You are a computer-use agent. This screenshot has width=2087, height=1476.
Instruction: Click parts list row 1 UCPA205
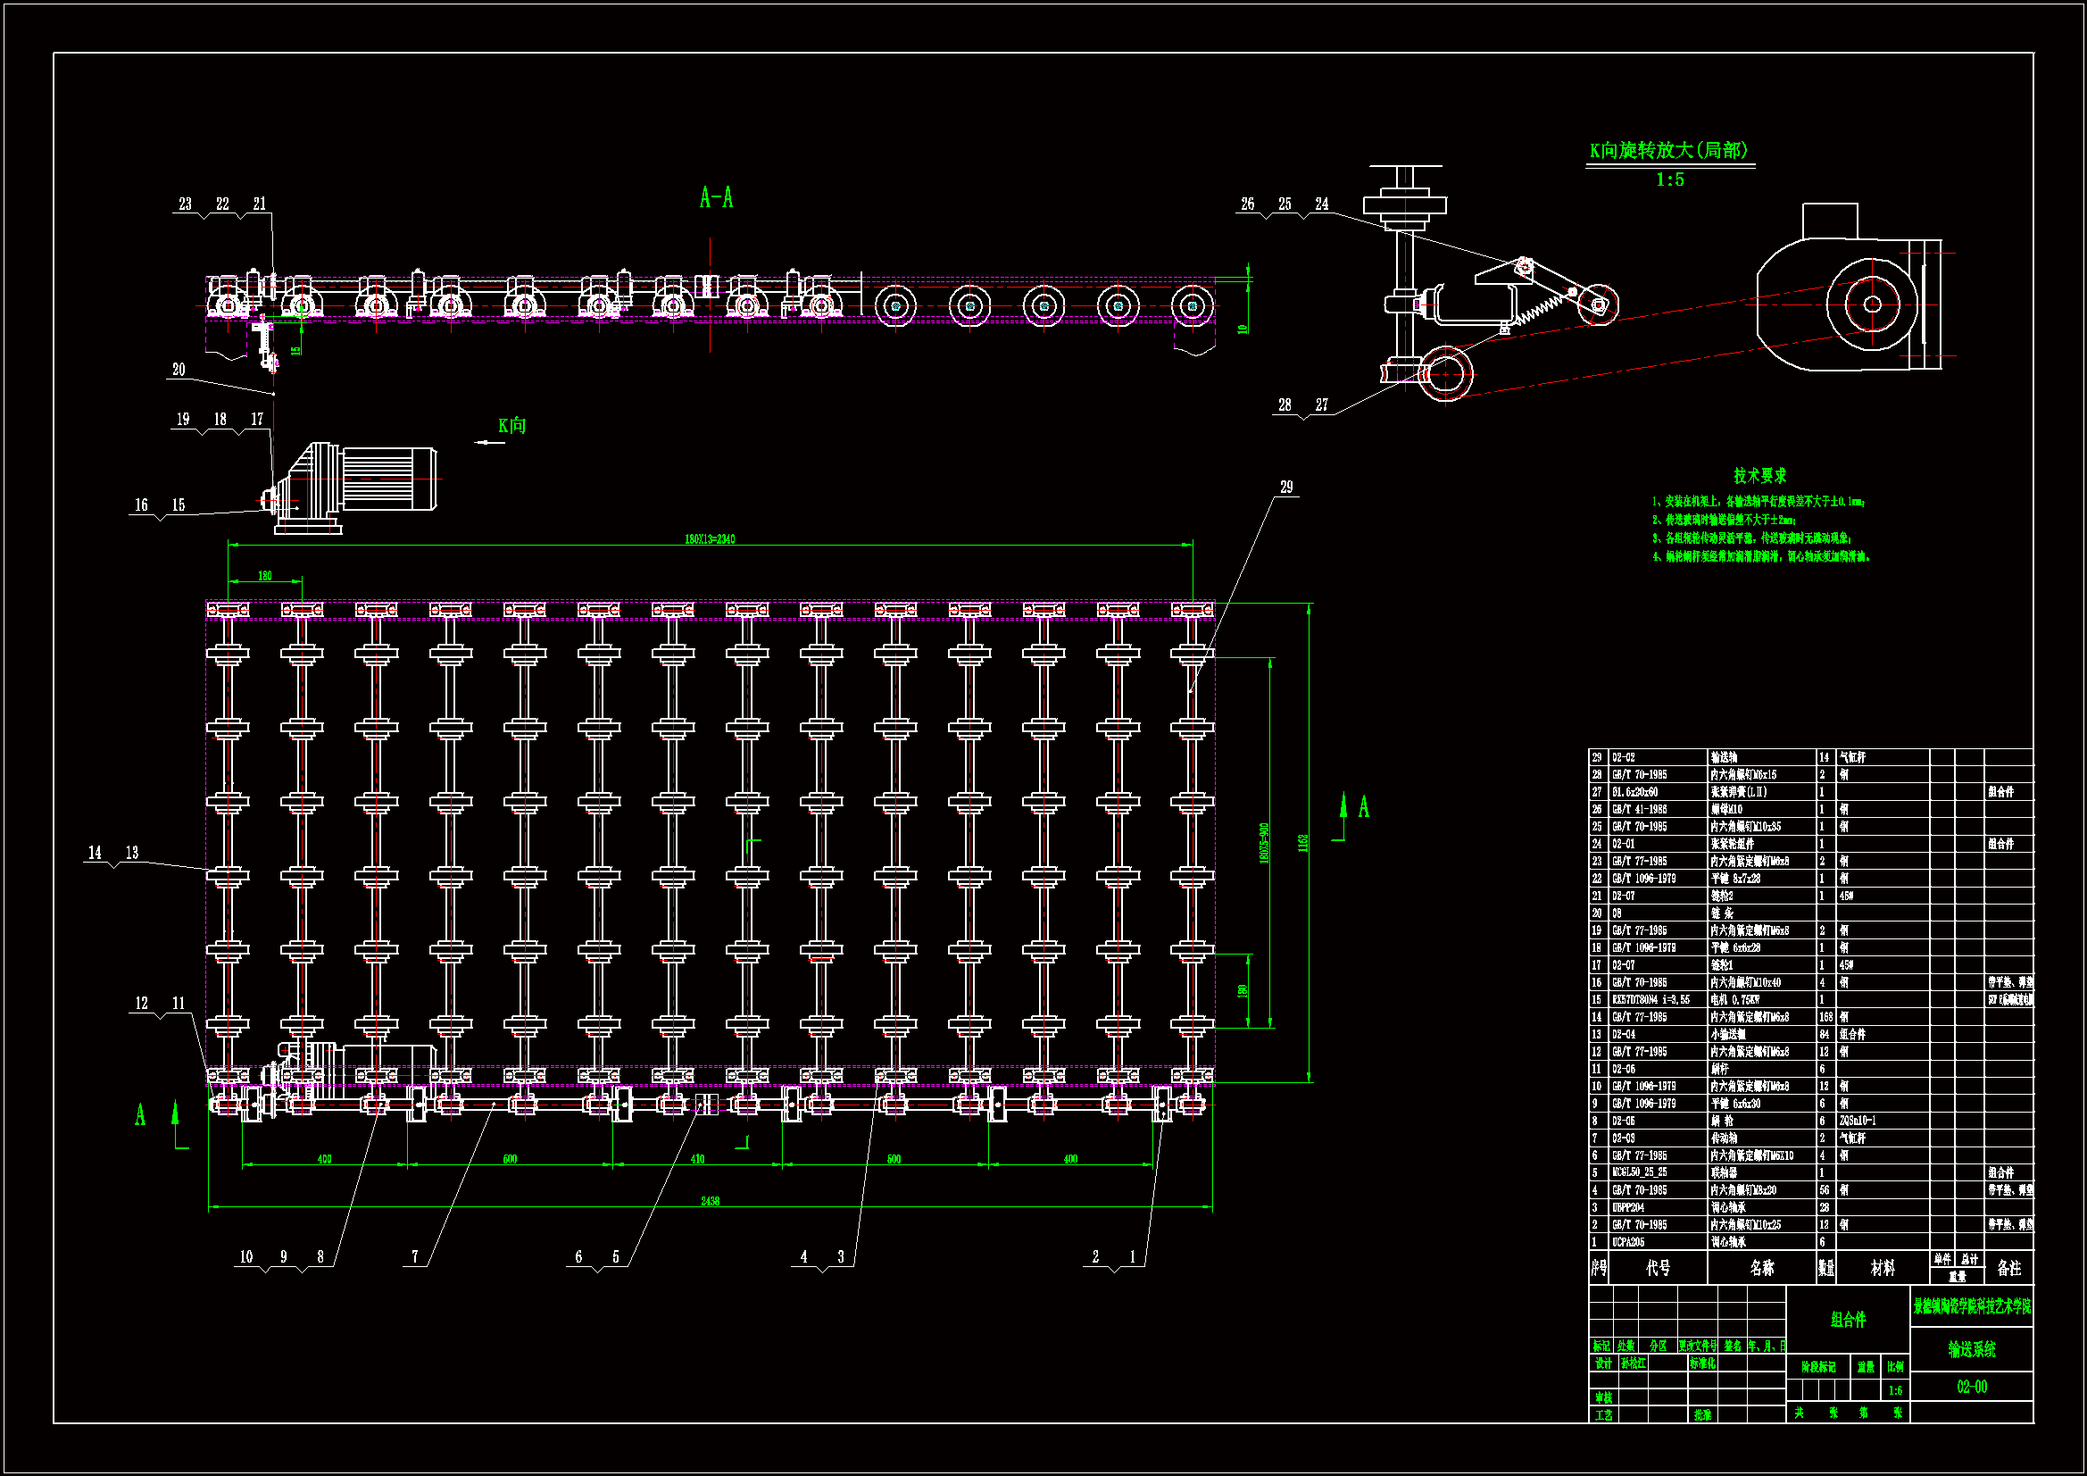tap(1627, 1242)
